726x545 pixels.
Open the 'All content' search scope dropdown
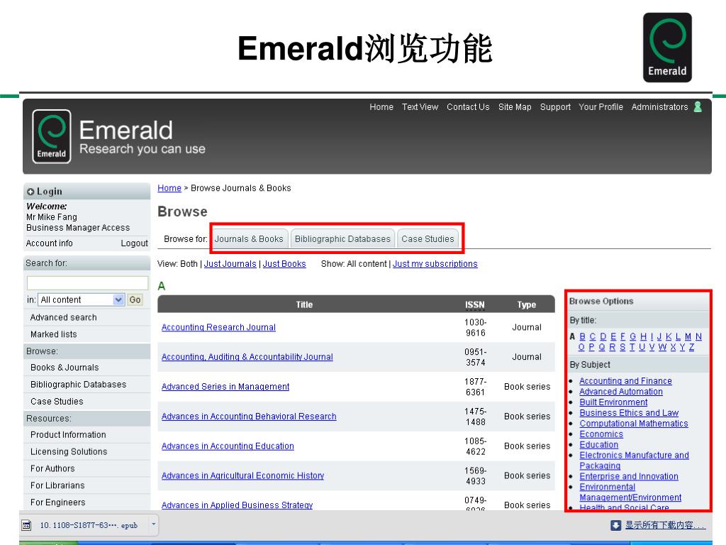(x=81, y=300)
